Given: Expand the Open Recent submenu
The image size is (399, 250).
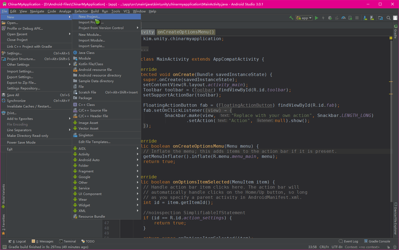Looking at the screenshot, I should coord(36,34).
